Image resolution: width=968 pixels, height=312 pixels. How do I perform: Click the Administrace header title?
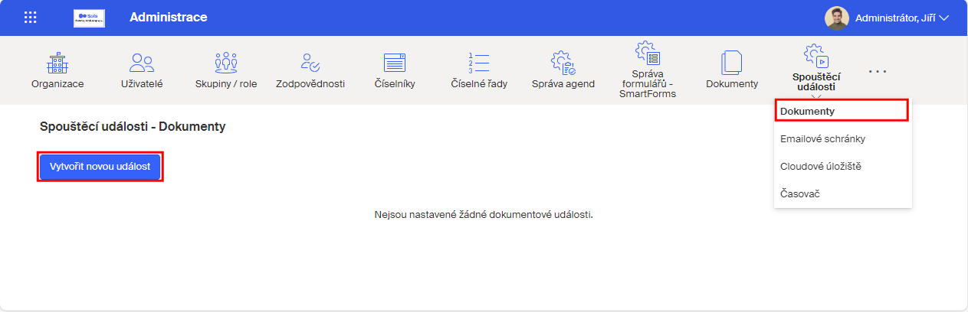coord(168,18)
